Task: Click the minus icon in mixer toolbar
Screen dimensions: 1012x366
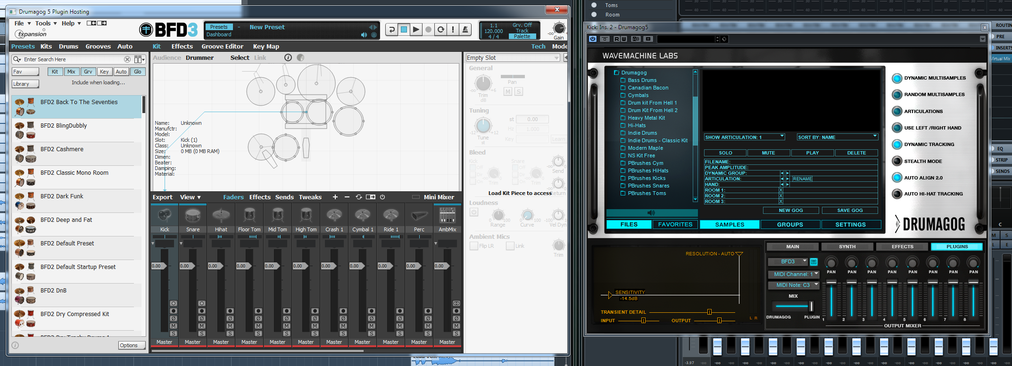Action: point(347,197)
